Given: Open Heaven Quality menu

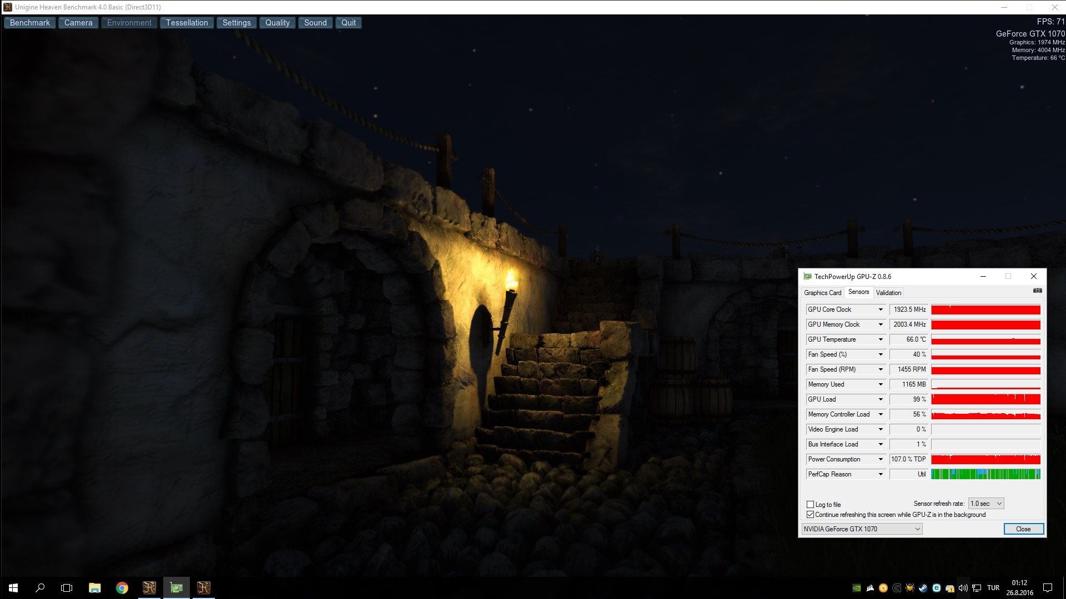Looking at the screenshot, I should [278, 23].
